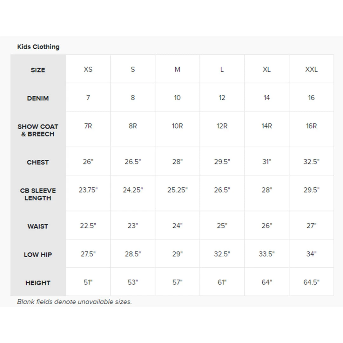Image resolution: width=343 pixels, height=343 pixels.
Task: Click the CHEST row label
Action: [x=38, y=162]
